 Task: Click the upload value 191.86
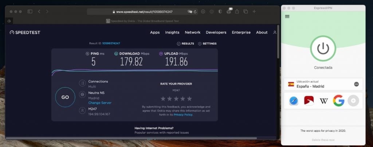[x=176, y=62]
